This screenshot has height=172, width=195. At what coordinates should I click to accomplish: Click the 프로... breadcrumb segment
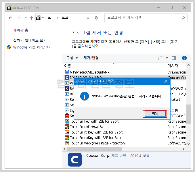tap(66, 18)
